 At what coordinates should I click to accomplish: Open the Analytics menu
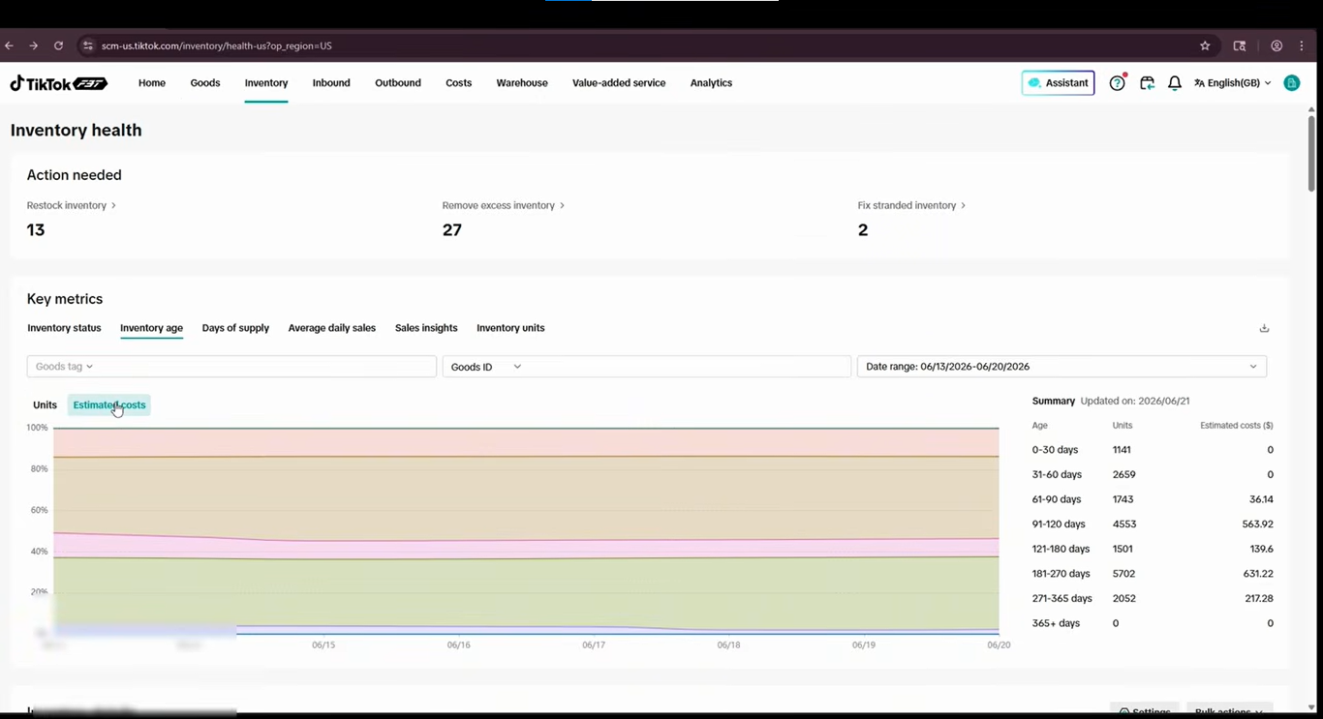point(711,83)
